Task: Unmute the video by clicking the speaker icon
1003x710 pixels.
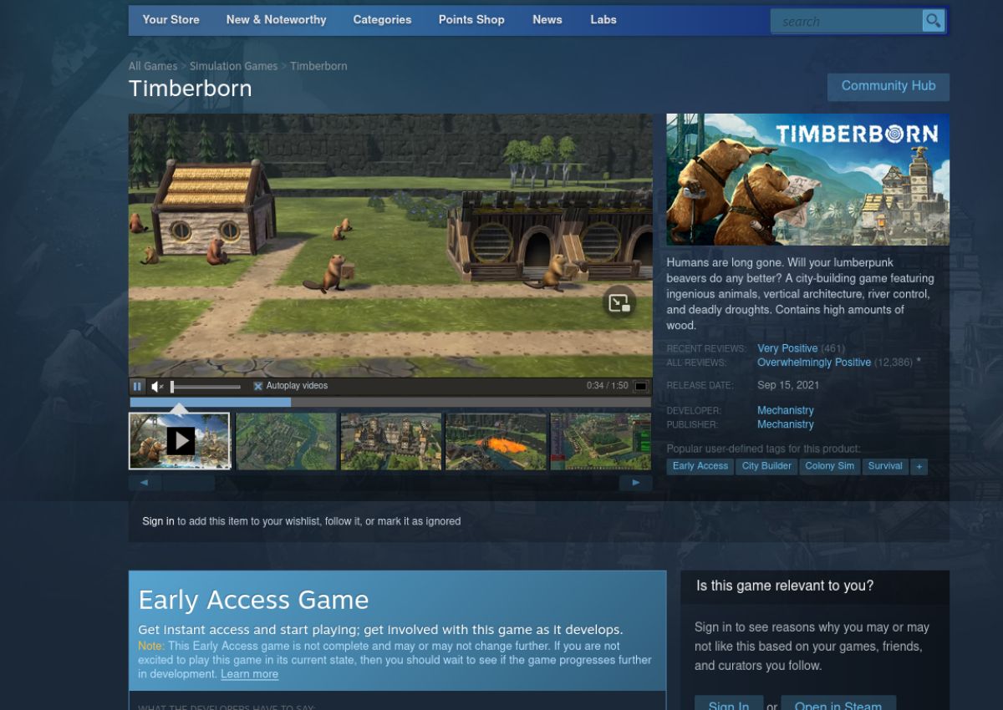Action: 156,385
